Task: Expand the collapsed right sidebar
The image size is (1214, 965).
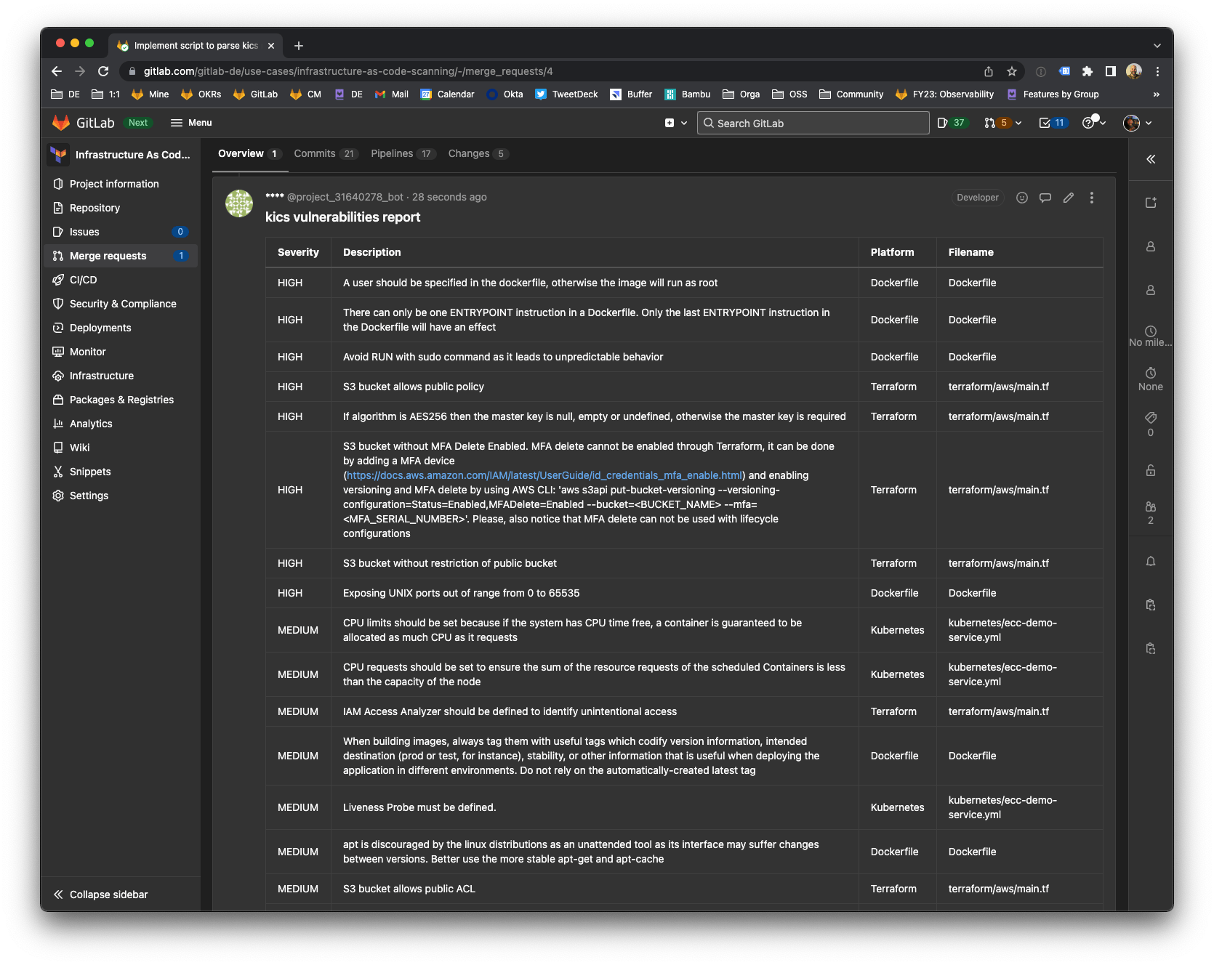Action: click(1150, 159)
